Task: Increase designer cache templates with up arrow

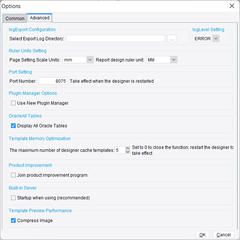Action: click(128, 148)
